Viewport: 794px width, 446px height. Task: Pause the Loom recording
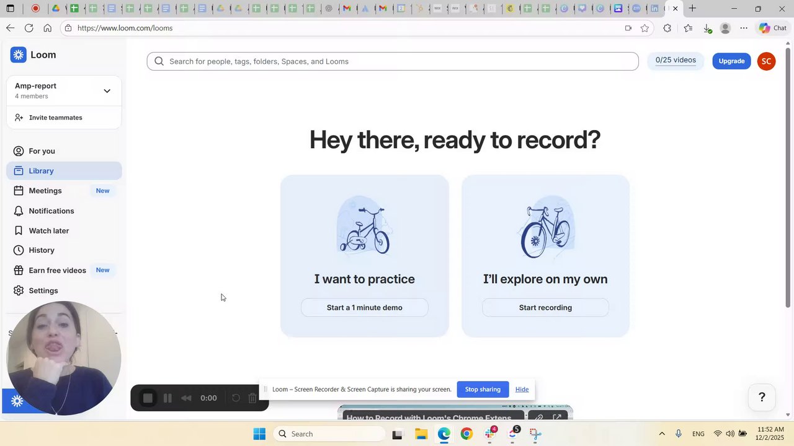click(167, 398)
